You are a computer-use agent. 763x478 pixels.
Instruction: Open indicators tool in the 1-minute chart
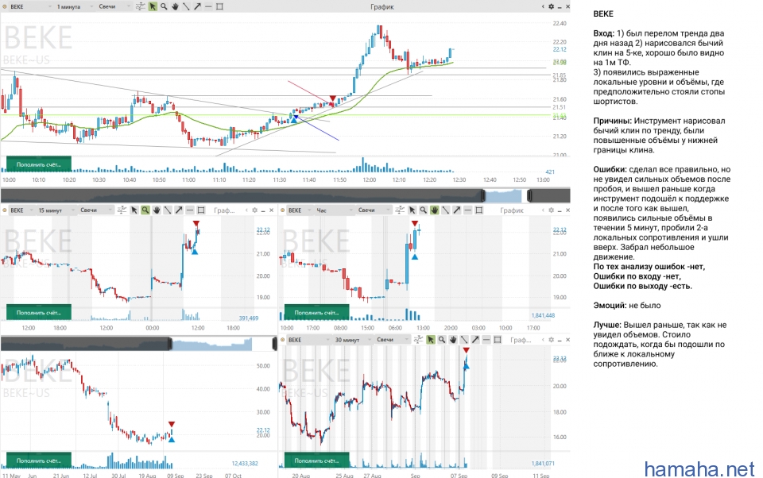140,7
